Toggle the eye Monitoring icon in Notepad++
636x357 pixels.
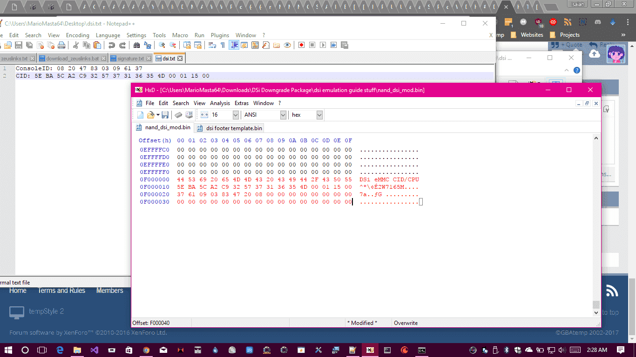pos(287,45)
